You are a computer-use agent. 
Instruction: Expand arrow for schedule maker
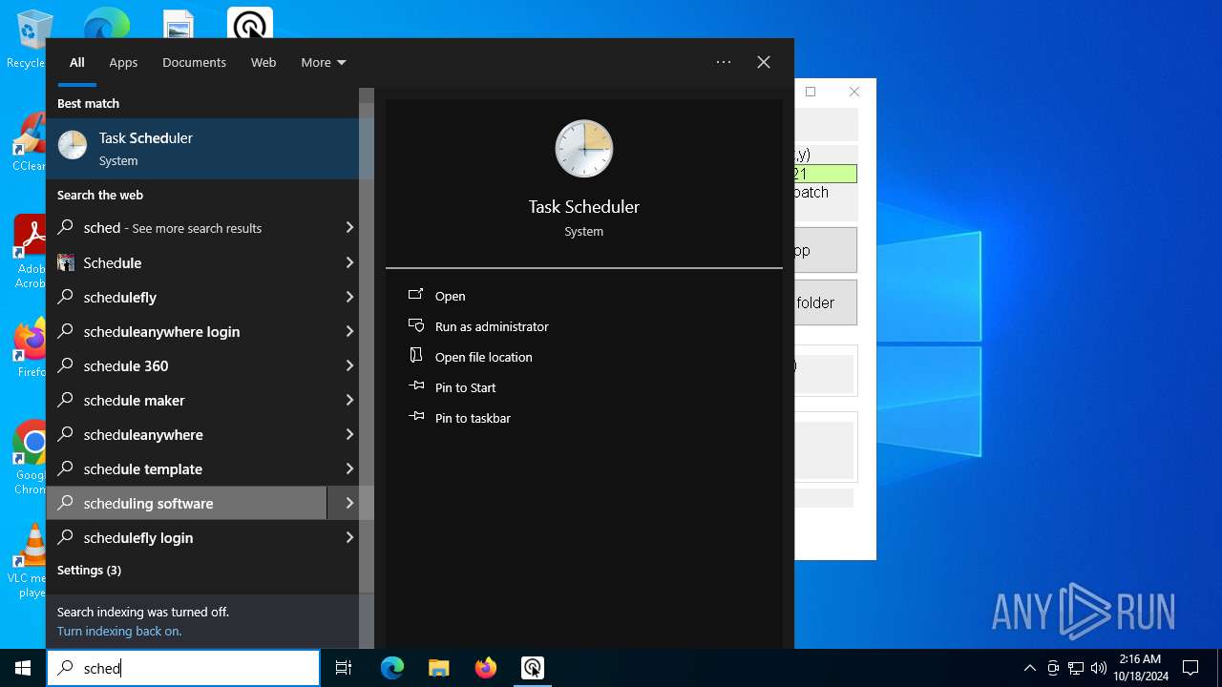[x=349, y=400]
